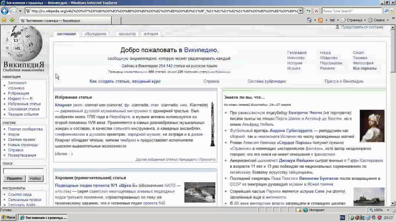
Task: Click the green uTorrent tray icon
Action: point(352,218)
